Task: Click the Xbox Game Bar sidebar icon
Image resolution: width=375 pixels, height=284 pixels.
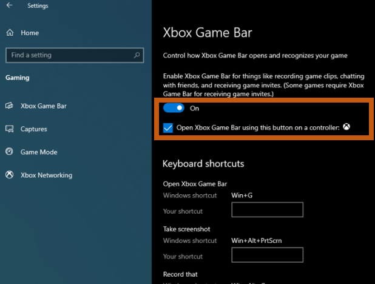Action: pyautogui.click(x=9, y=106)
